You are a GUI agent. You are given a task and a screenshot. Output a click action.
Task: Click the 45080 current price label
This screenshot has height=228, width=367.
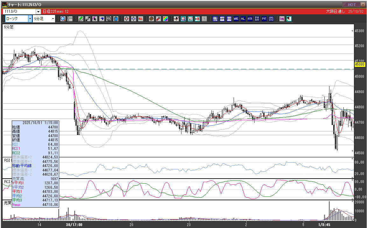(x=359, y=64)
